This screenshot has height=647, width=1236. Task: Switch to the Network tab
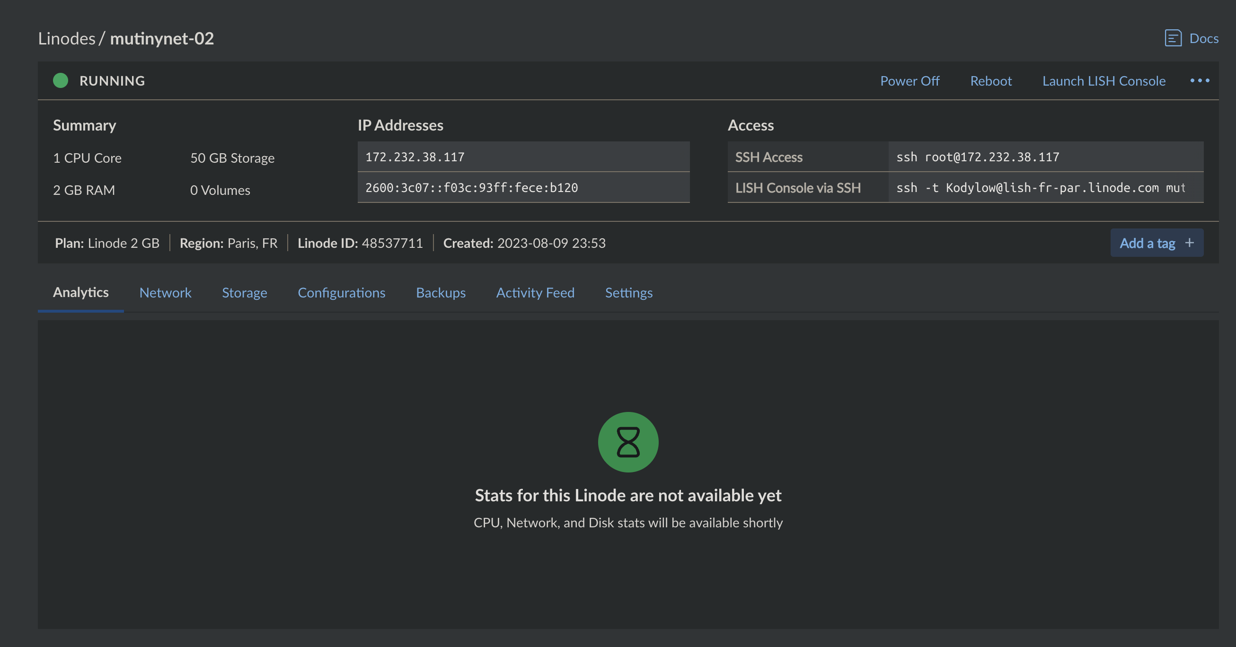tap(165, 293)
